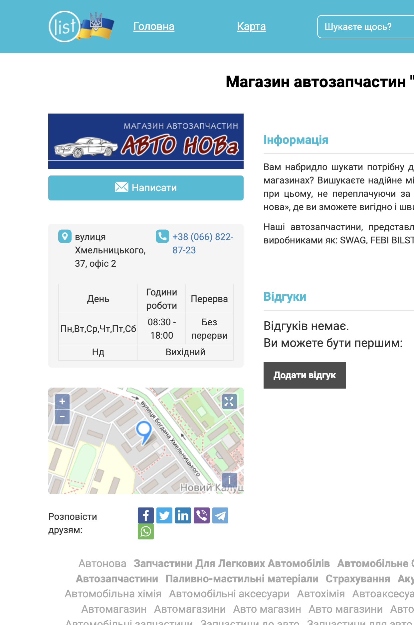Share via Viber
This screenshot has height=625, width=414.
point(202,515)
